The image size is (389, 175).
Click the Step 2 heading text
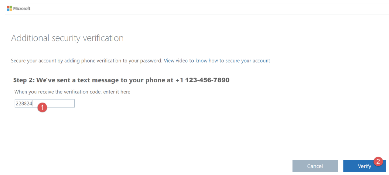coord(121,80)
